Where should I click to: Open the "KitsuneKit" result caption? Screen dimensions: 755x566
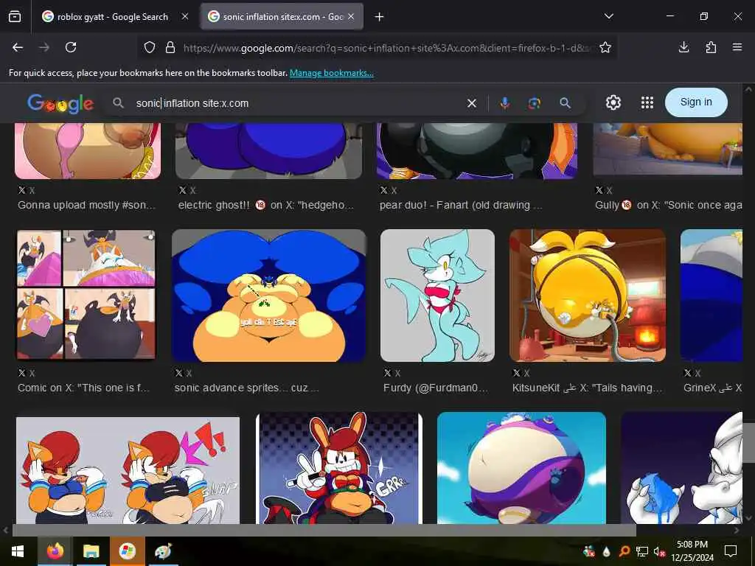(588, 388)
